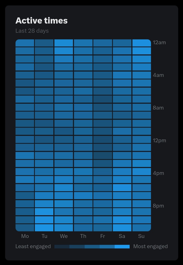Click the brightest blue legend swatch
The width and height of the screenshot is (183, 265).
pos(122,247)
